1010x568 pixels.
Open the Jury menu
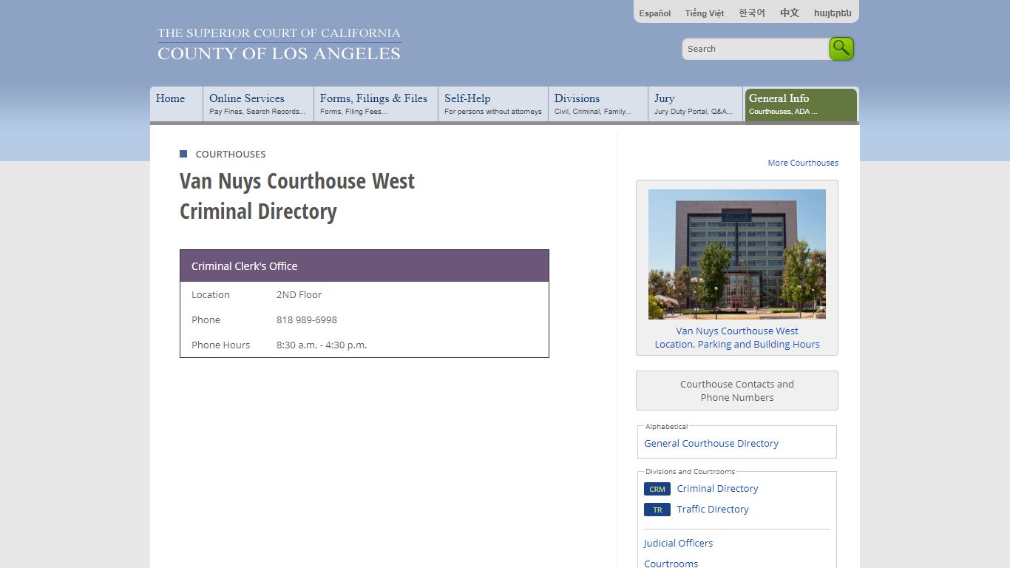pyautogui.click(x=695, y=104)
